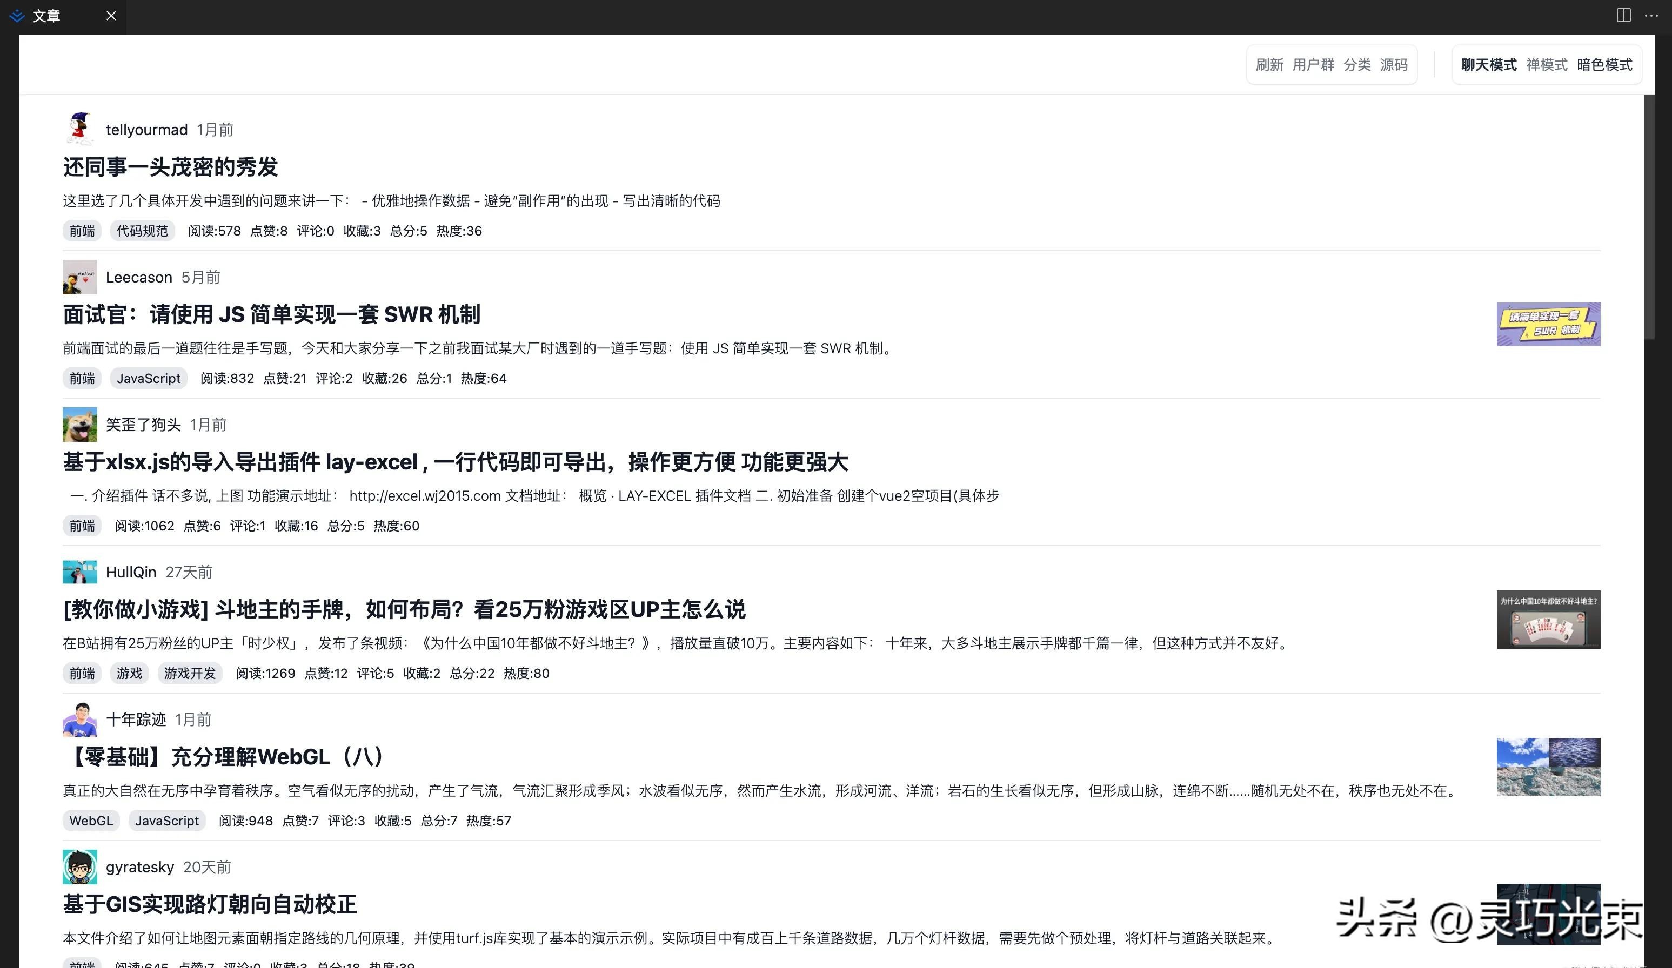
Task: Click 刷新 to refresh the article list
Action: click(x=1269, y=64)
